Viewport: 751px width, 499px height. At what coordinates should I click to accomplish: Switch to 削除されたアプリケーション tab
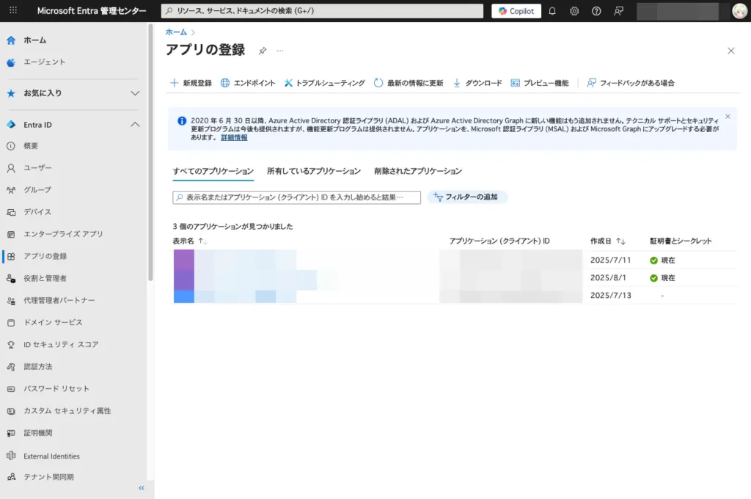tap(418, 171)
